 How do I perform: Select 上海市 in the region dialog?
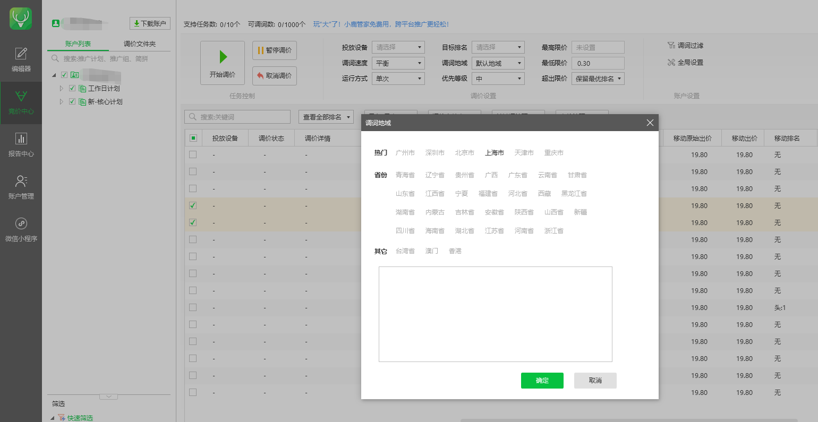point(495,153)
